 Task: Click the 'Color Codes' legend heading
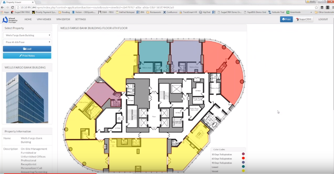pyautogui.click(x=219, y=149)
